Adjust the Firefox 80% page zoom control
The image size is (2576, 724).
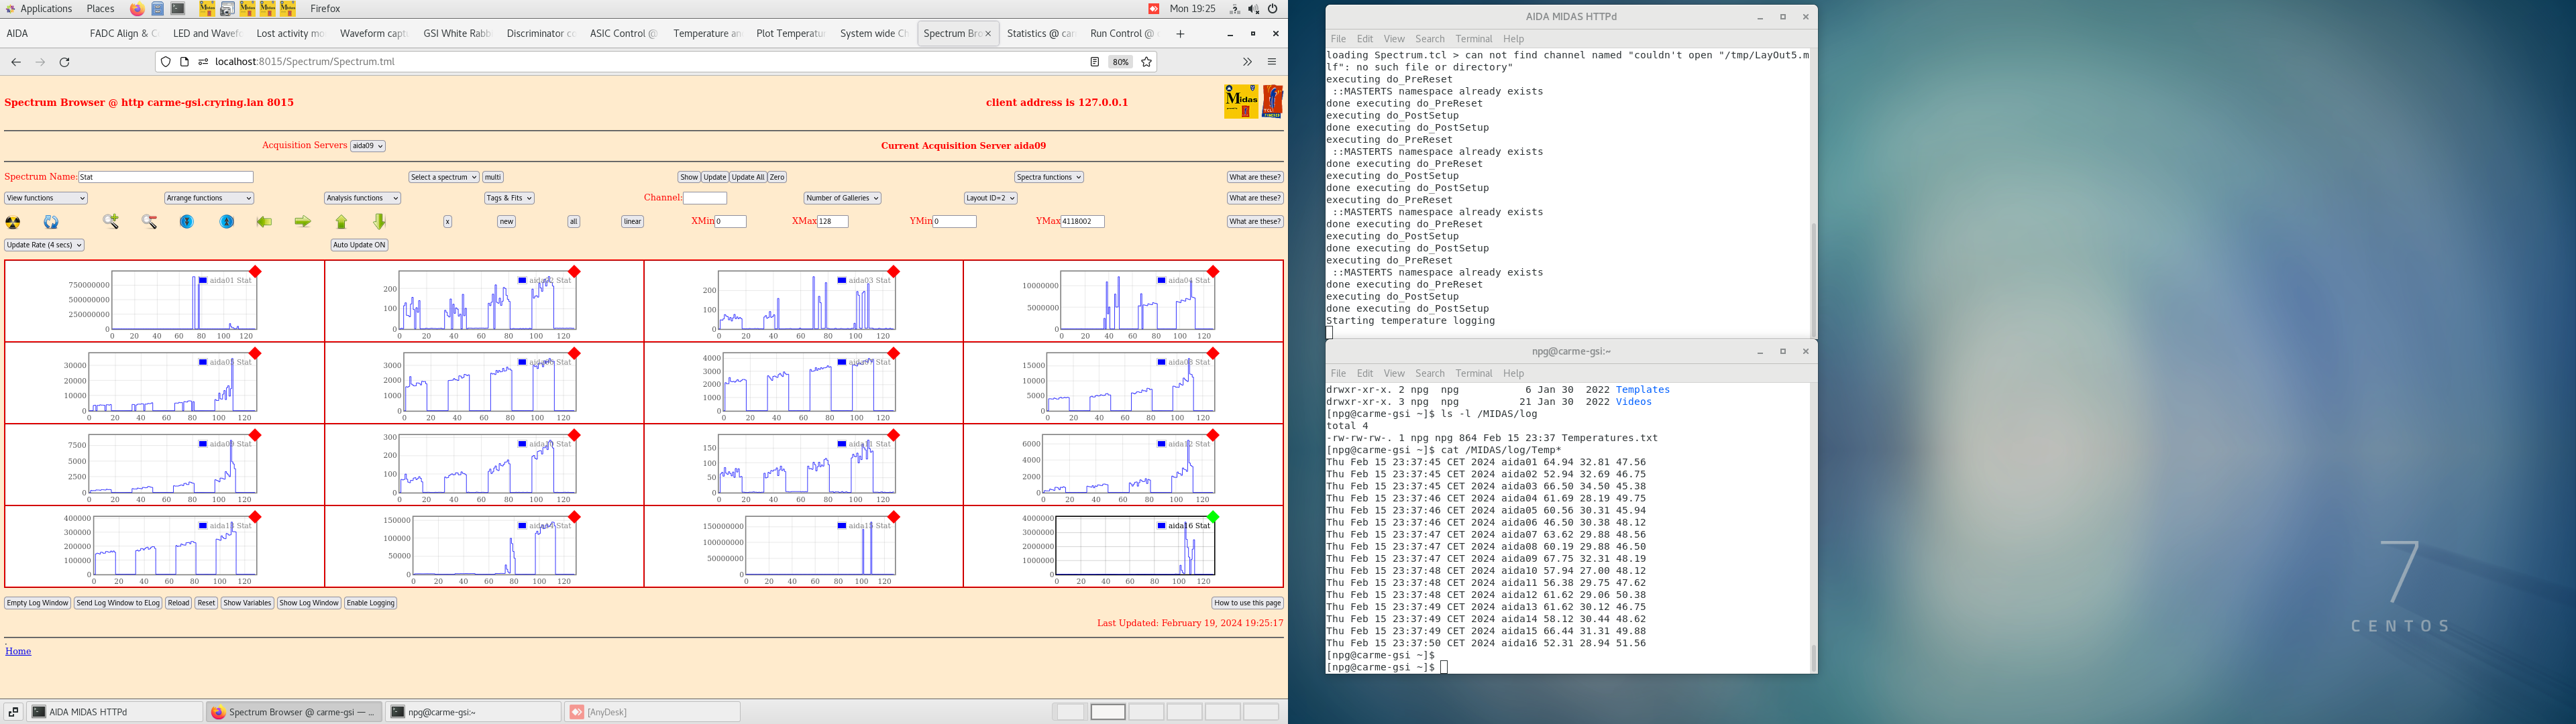tap(1120, 61)
